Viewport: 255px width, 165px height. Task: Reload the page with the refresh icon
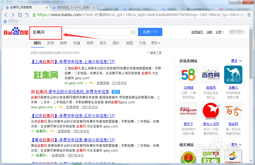tap(20, 15)
